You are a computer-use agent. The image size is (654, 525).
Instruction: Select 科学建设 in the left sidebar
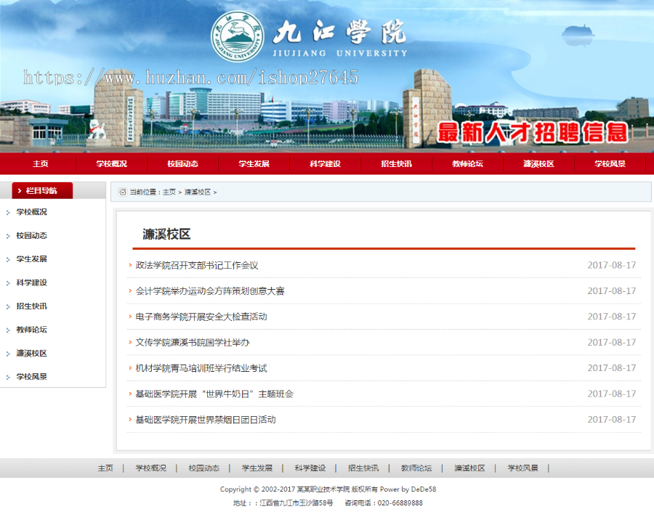(x=32, y=282)
